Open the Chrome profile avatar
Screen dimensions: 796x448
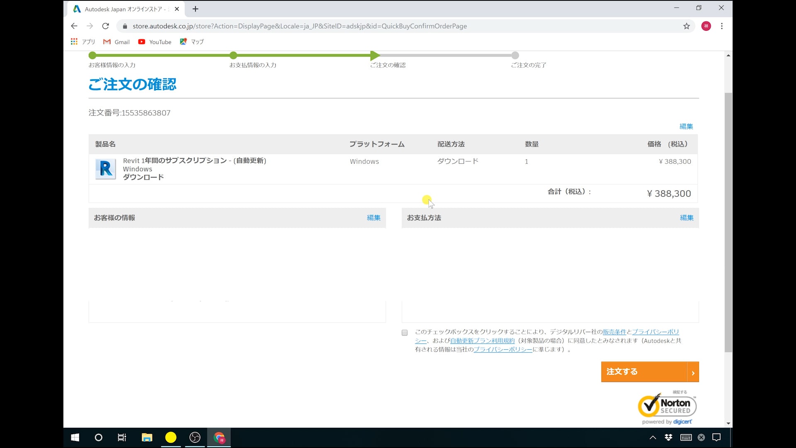pos(706,26)
